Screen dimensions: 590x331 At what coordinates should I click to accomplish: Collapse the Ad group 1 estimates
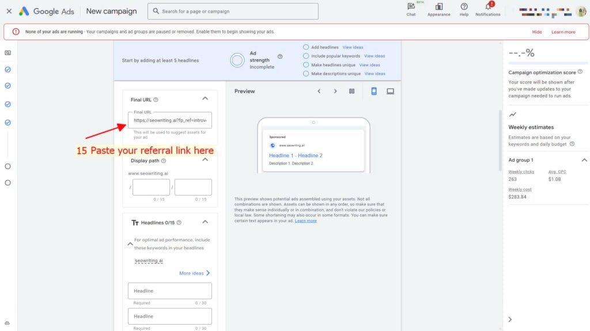click(584, 160)
